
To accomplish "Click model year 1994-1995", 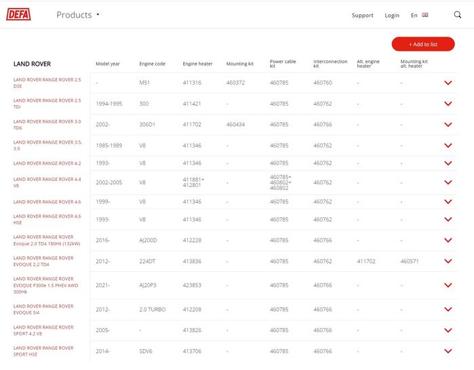I will 108,104.
